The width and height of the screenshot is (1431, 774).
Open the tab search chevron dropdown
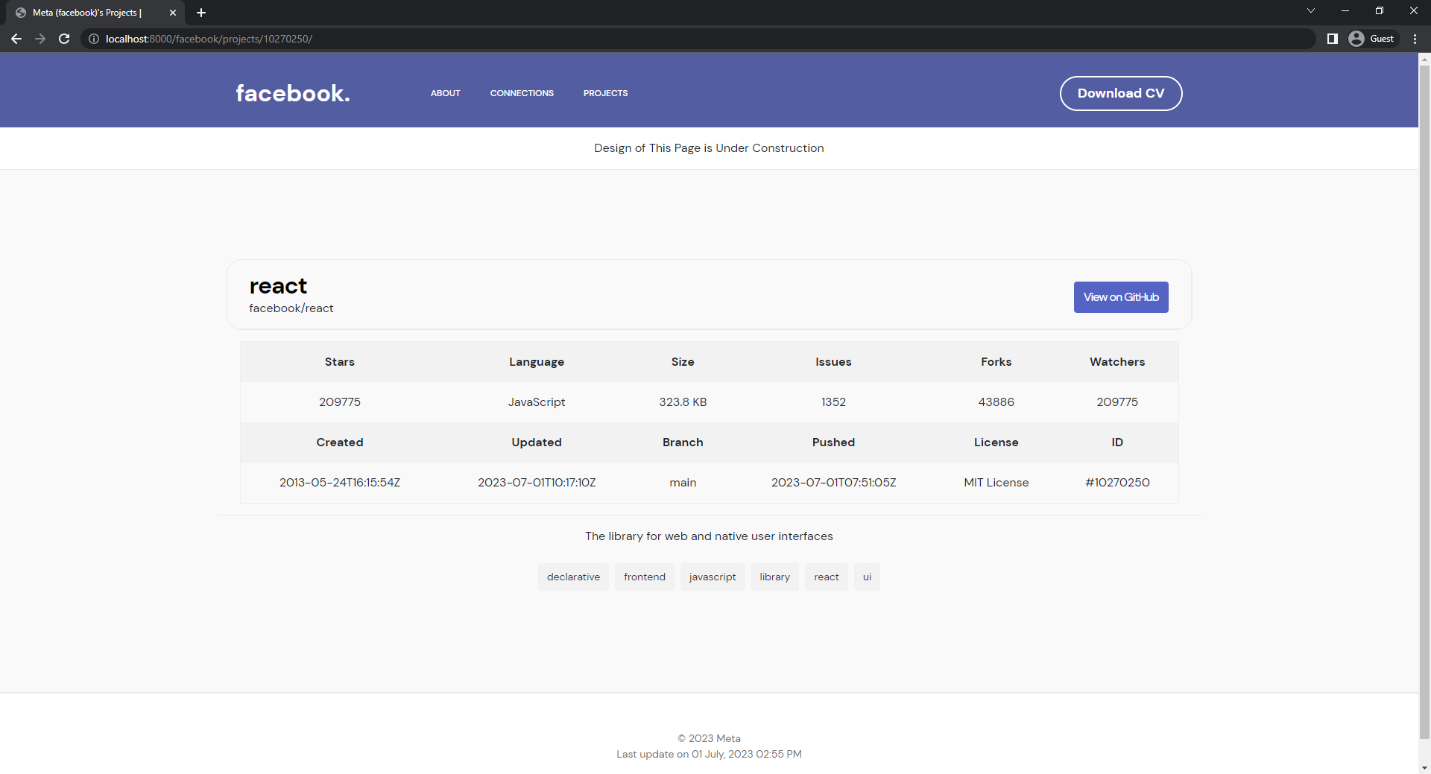(x=1310, y=10)
